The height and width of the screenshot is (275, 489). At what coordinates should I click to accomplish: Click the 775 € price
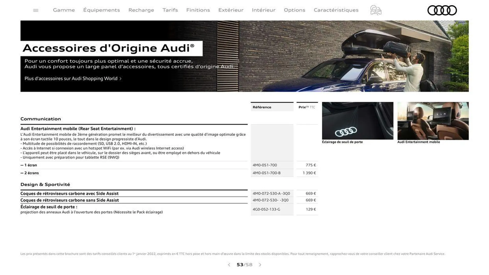311,165
